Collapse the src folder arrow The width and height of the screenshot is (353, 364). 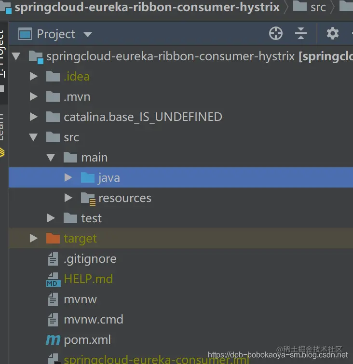33,137
